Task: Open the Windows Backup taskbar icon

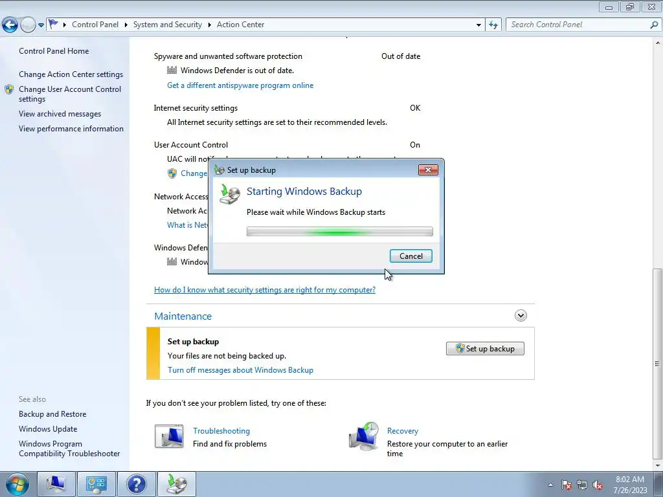Action: (x=177, y=484)
